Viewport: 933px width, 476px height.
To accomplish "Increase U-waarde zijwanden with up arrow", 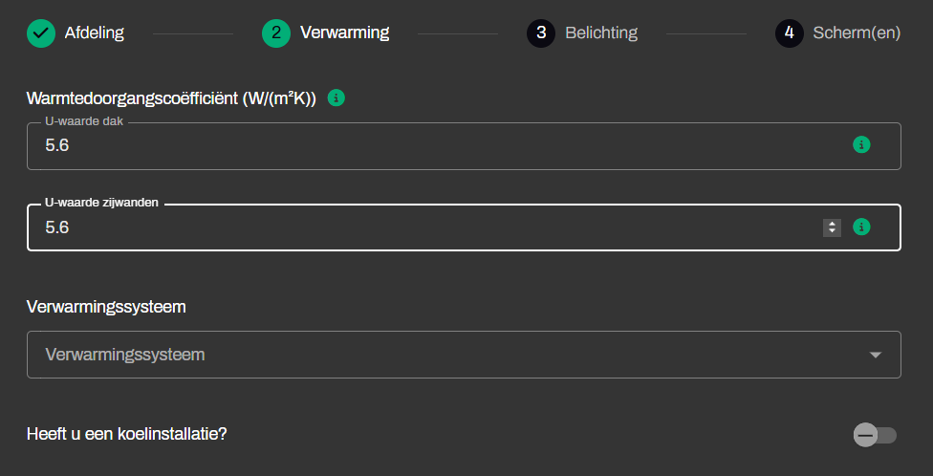I will (833, 224).
